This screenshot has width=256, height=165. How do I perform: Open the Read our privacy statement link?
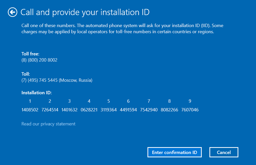(48, 124)
